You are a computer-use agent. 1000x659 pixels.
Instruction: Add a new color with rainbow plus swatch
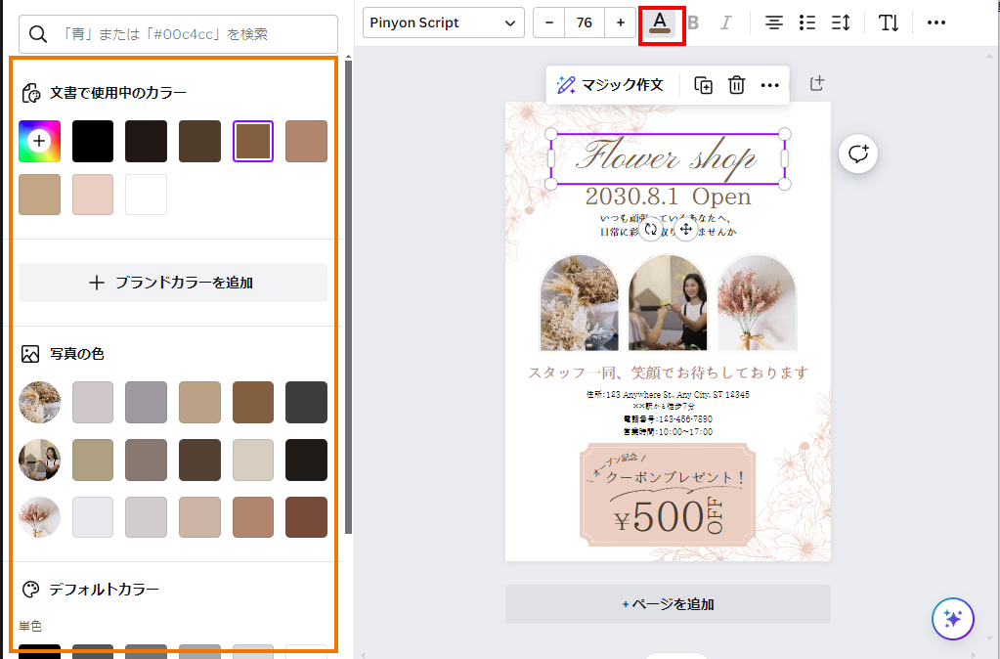coord(39,141)
